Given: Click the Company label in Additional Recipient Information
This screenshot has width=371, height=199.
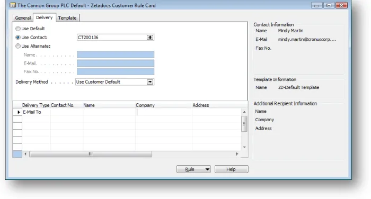Looking at the screenshot, I should point(264,120).
